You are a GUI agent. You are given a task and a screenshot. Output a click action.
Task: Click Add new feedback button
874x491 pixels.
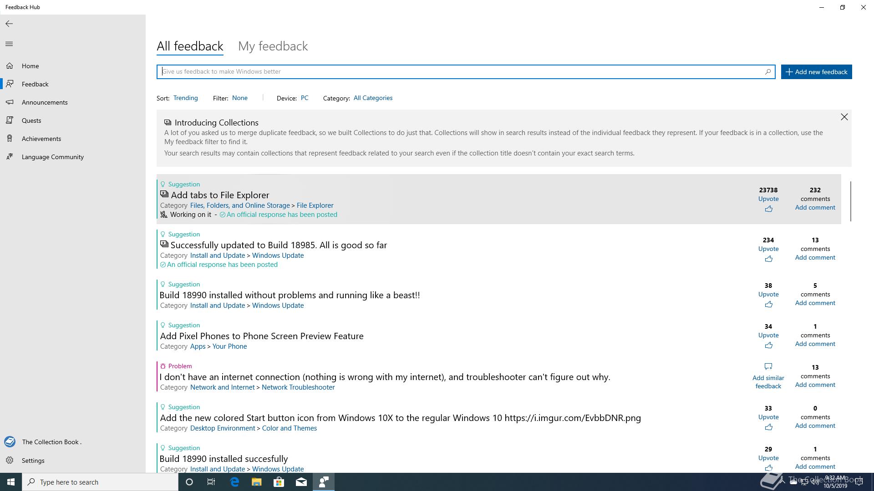[x=817, y=72]
